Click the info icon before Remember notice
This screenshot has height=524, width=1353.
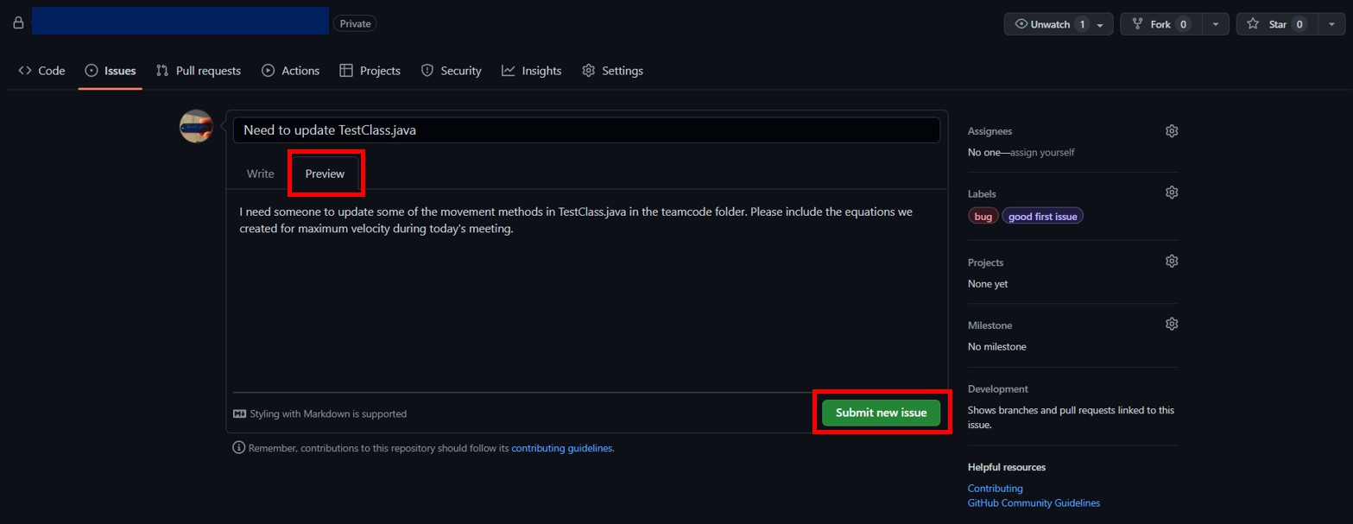click(x=239, y=447)
